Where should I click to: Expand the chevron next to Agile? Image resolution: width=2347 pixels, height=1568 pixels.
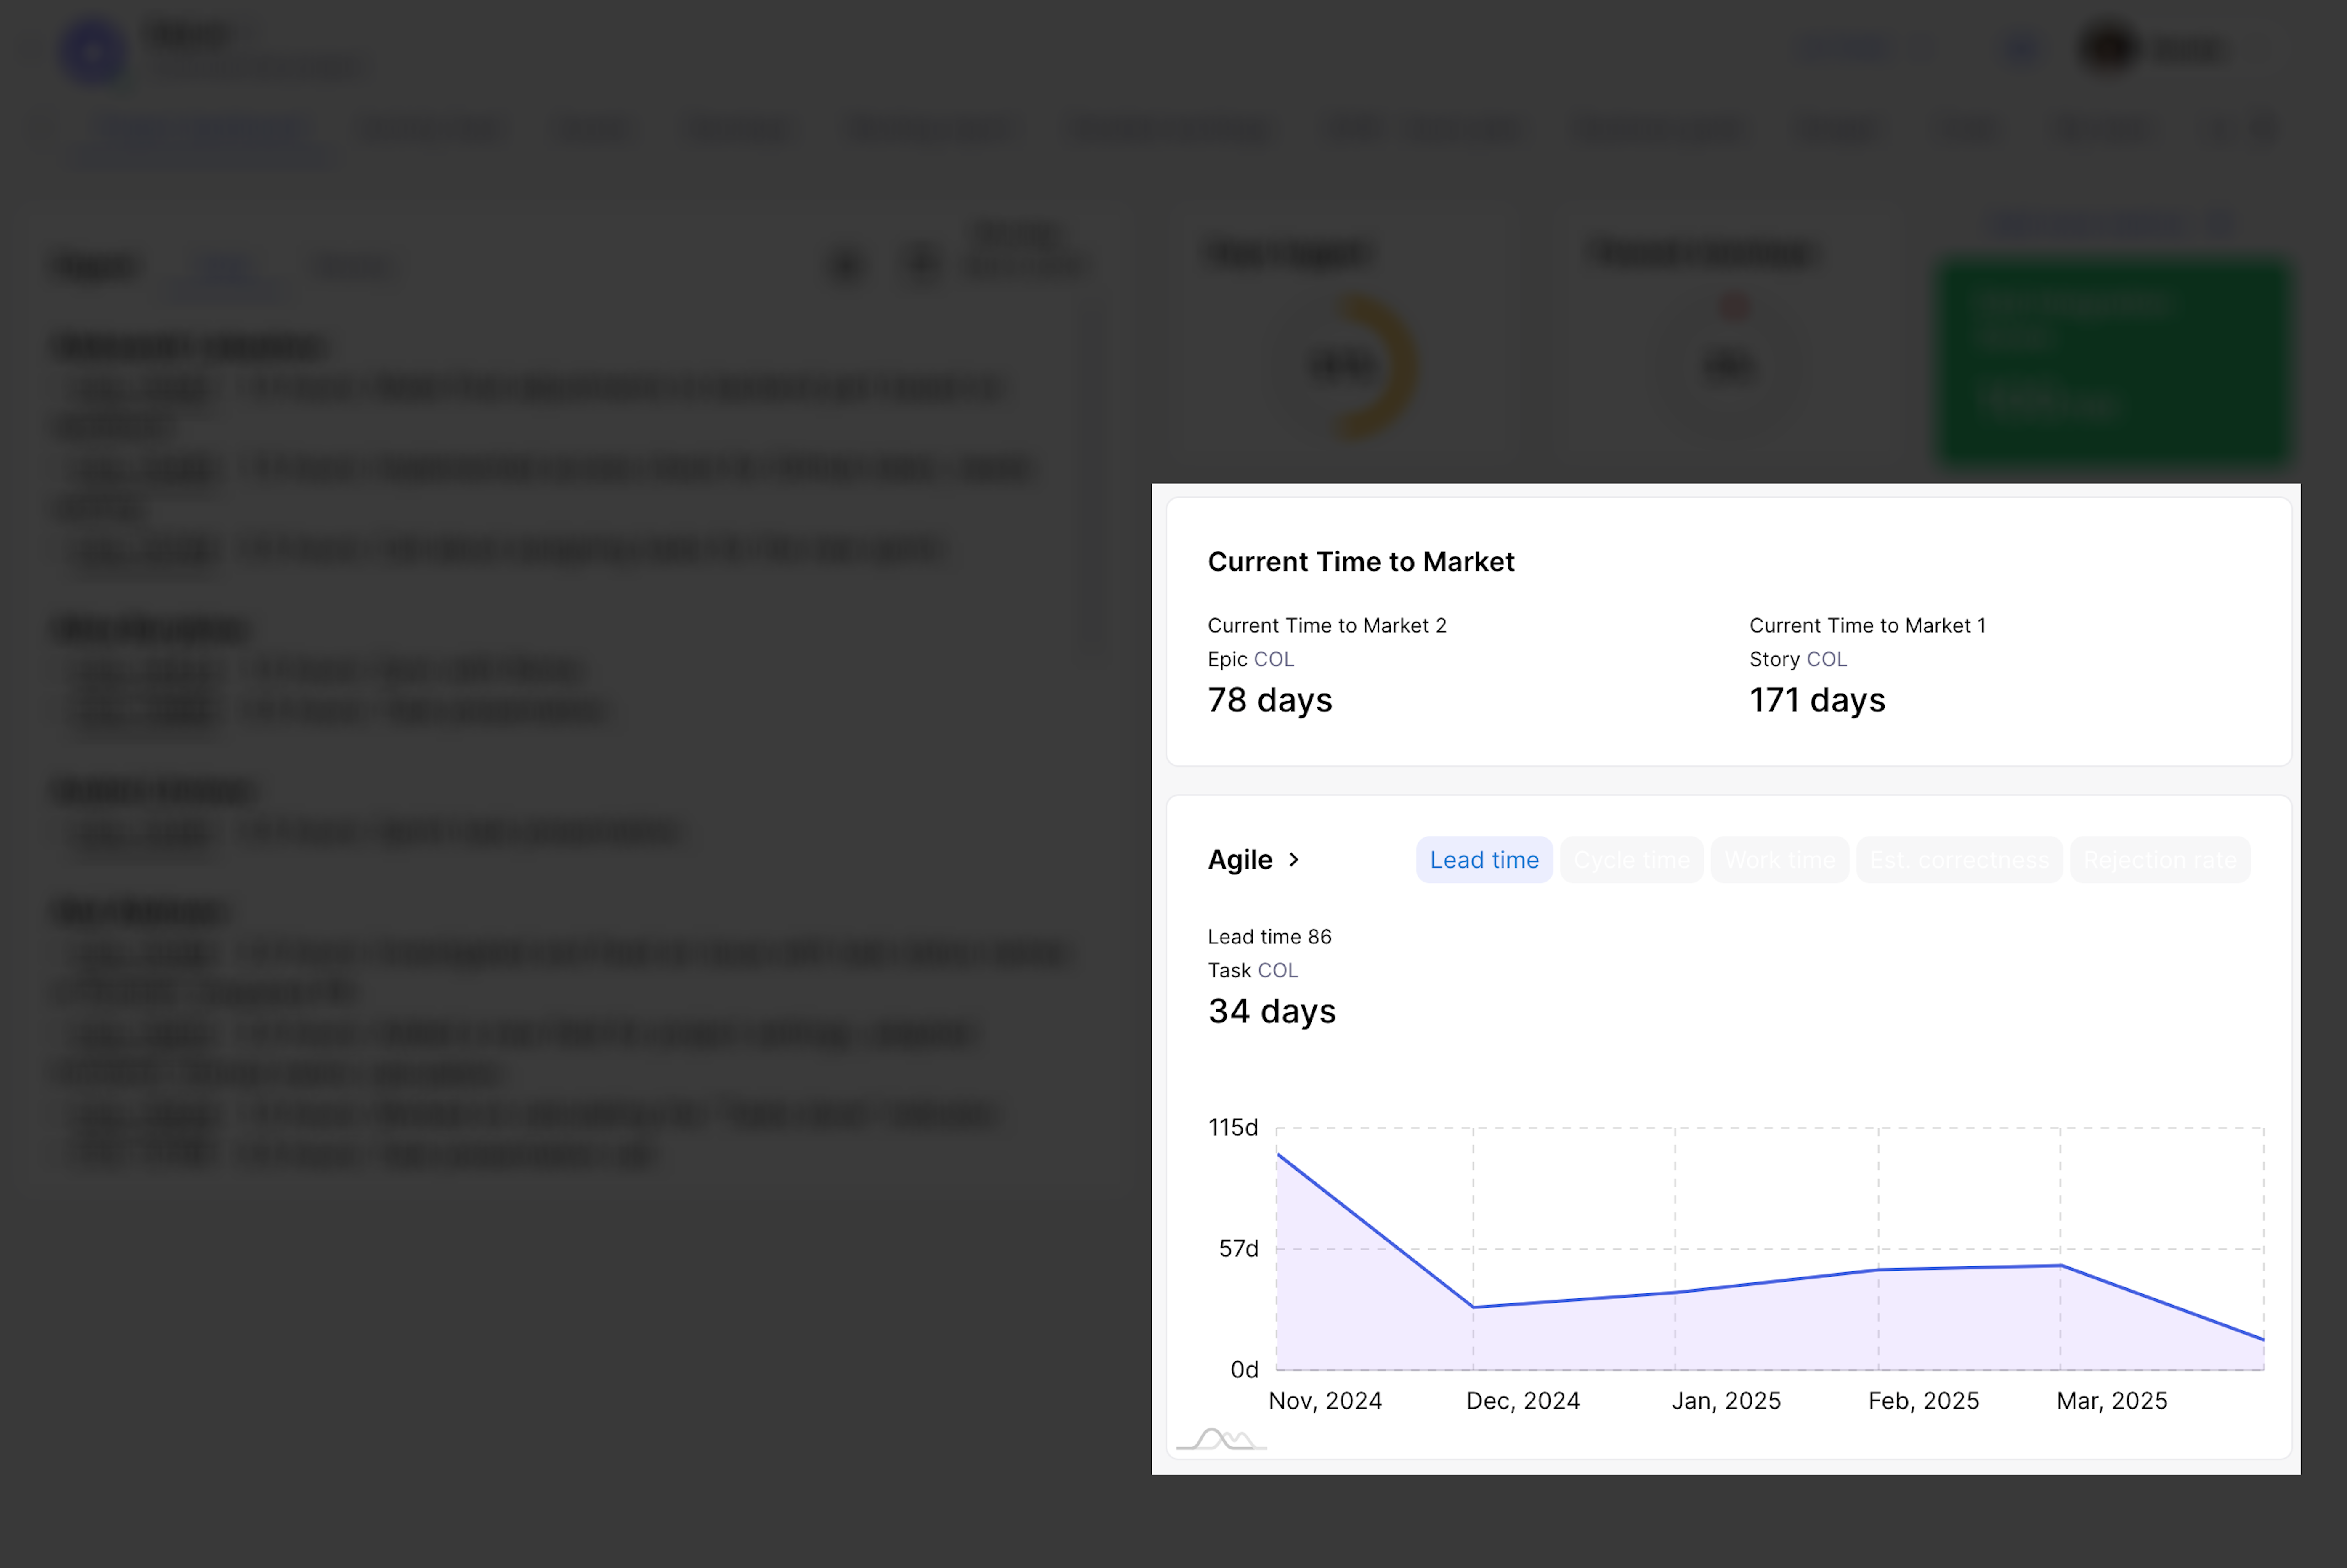[1293, 860]
